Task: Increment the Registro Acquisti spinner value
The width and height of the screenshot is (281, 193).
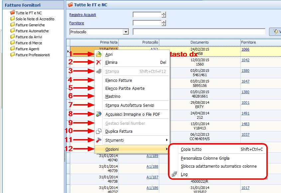Action: coord(164,13)
